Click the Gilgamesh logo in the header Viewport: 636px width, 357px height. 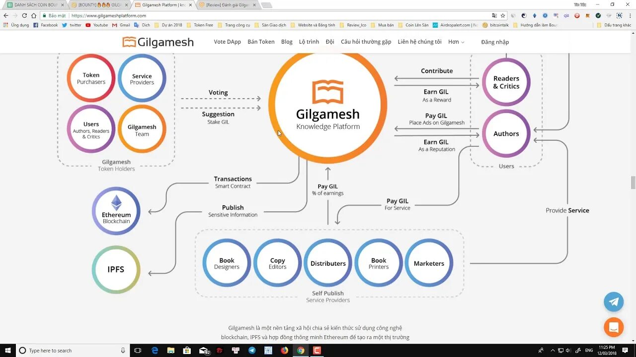tap(158, 42)
